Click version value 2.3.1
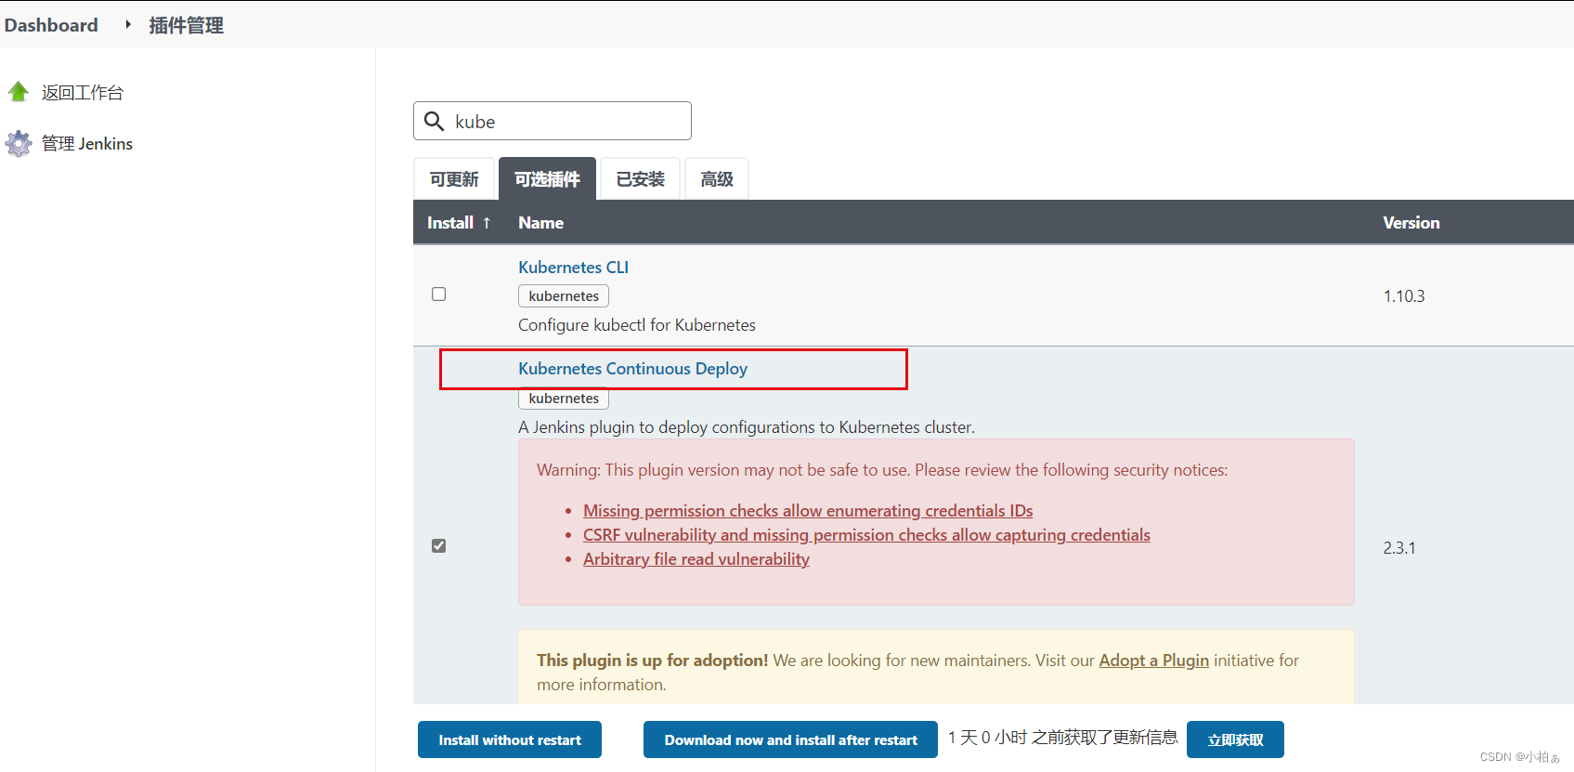Screen dimensions: 1574x772 coord(1398,548)
